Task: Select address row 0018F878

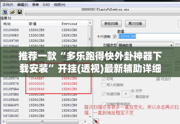Action: tap(45, 84)
